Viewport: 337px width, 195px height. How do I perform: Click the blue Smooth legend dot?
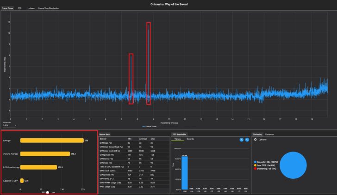click(x=255, y=162)
